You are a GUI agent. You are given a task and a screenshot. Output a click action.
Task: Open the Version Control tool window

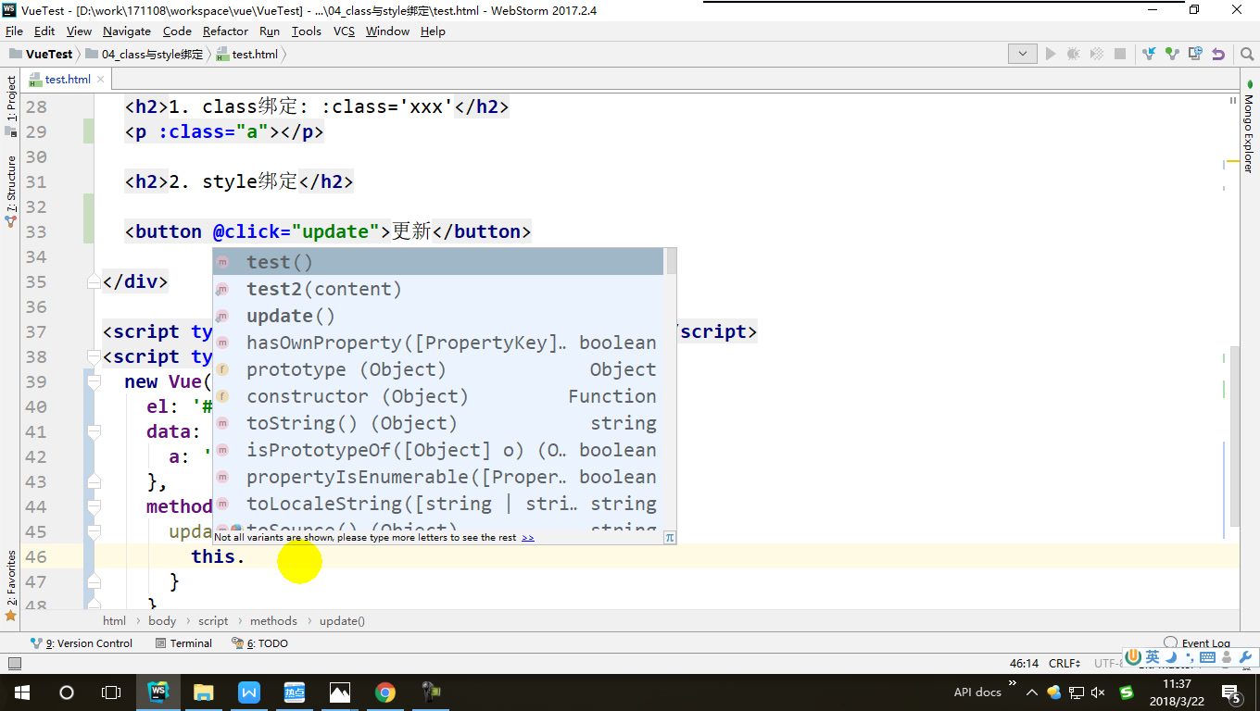point(82,643)
